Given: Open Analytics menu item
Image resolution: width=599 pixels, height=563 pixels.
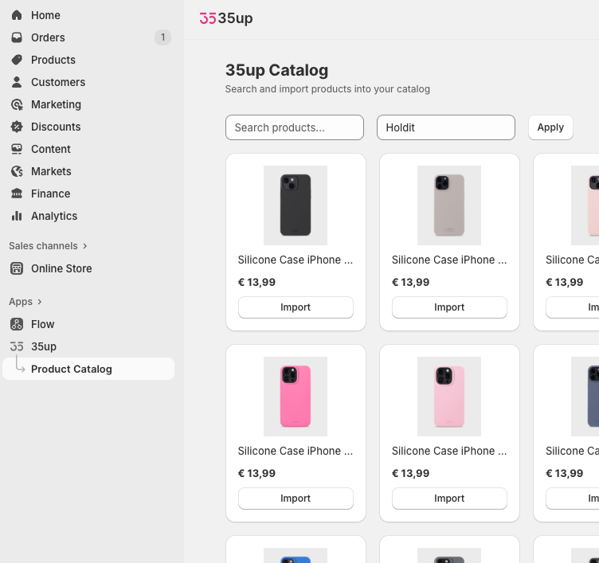Looking at the screenshot, I should [x=54, y=216].
